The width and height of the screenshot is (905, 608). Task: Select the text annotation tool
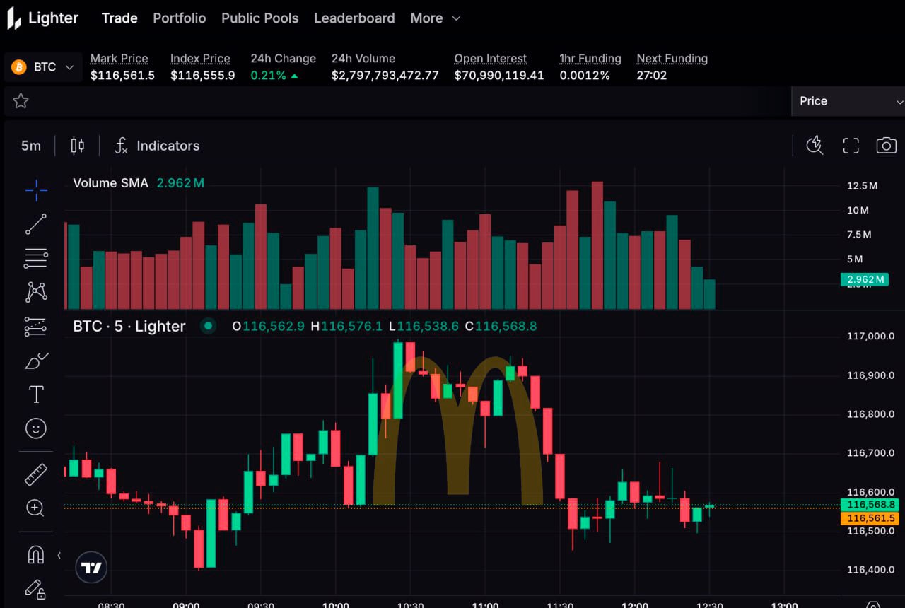[36, 394]
